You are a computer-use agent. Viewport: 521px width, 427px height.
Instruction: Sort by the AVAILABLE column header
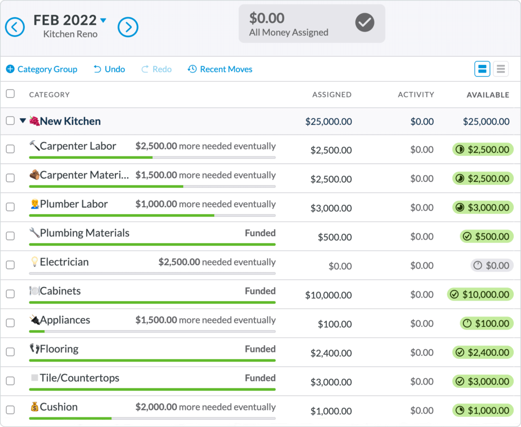point(487,94)
